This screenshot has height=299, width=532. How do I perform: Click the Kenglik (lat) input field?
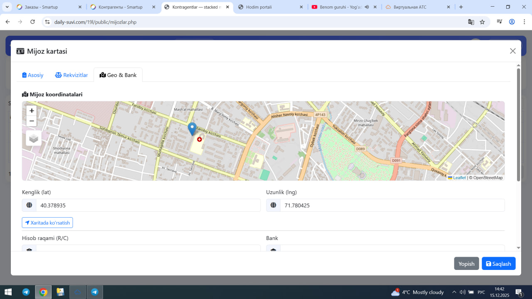tap(148, 205)
